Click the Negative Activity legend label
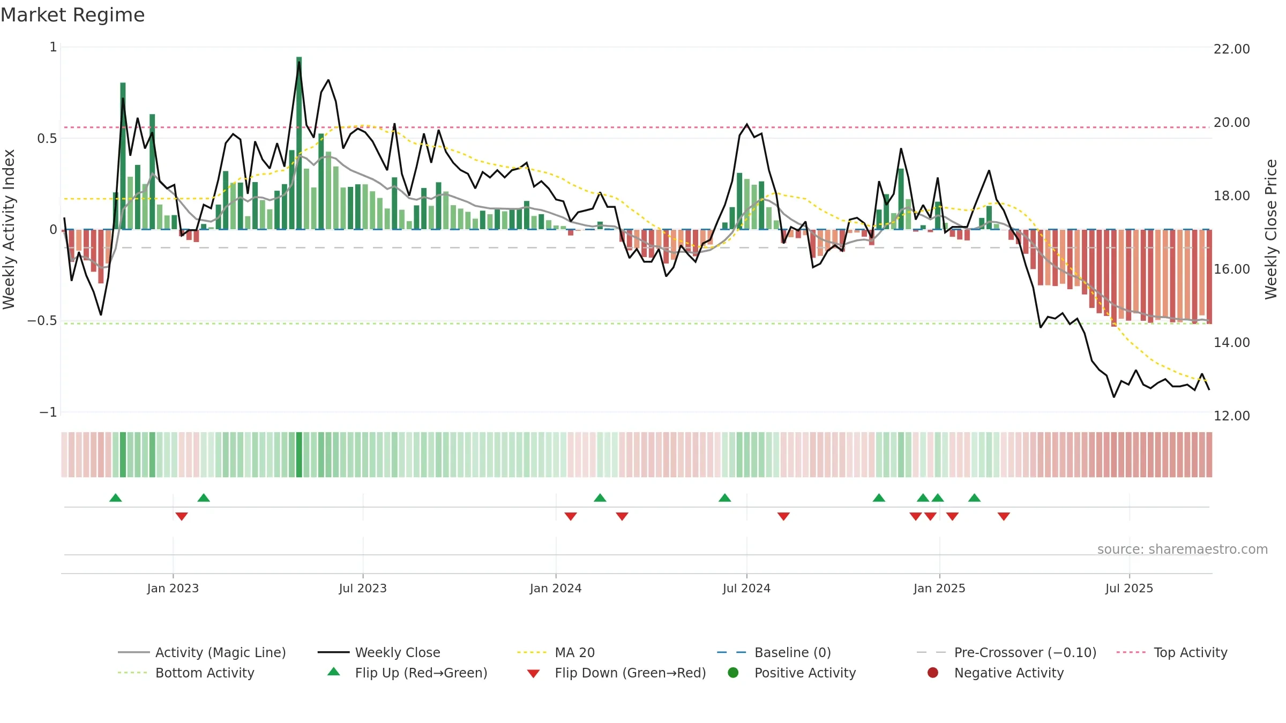1286x723 pixels. [x=1009, y=673]
